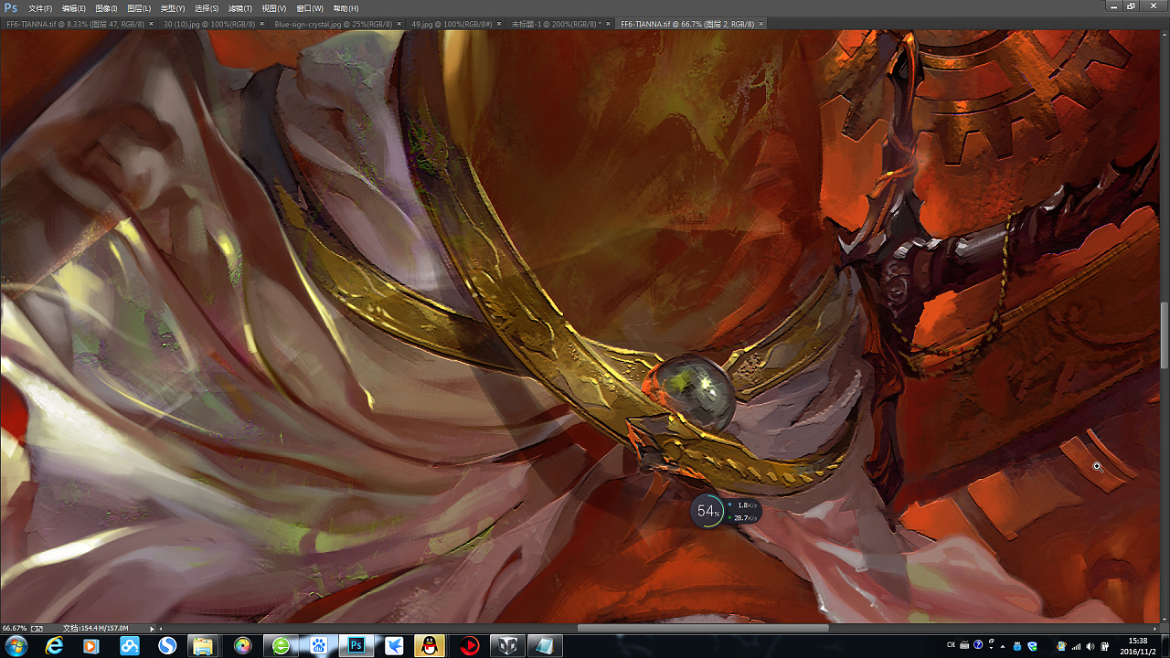
Task: Open the orange media player taskbar icon
Action: pos(90,646)
